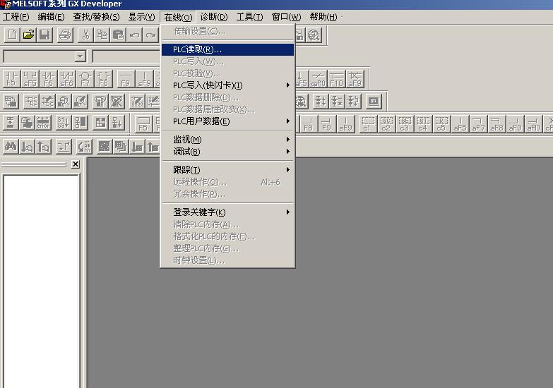The image size is (553, 388).
Task: Insert parallel open contact sF5
Action: pos(30,78)
